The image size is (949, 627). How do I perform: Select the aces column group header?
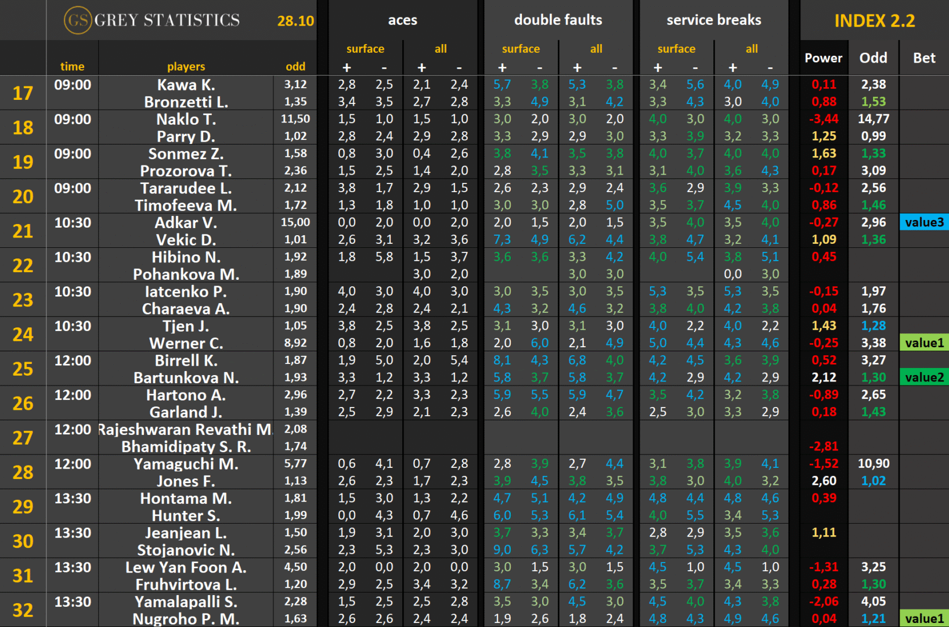[402, 20]
